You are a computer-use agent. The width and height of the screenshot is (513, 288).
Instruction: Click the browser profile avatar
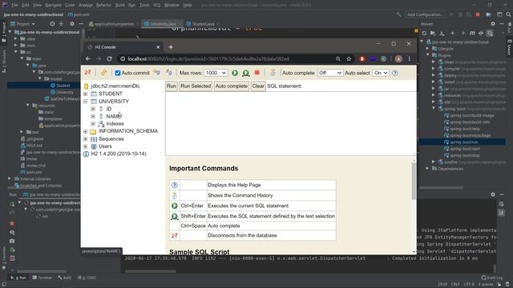pos(398,58)
